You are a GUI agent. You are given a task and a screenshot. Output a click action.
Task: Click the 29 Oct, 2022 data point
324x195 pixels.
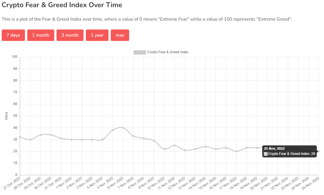(x=40, y=135)
